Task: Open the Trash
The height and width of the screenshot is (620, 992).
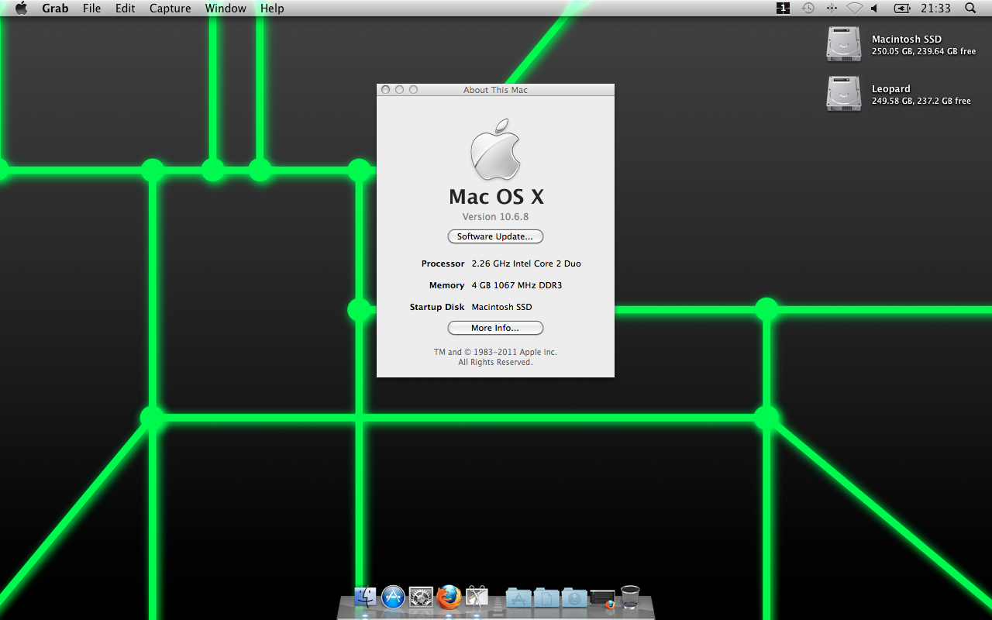Action: 629,598
